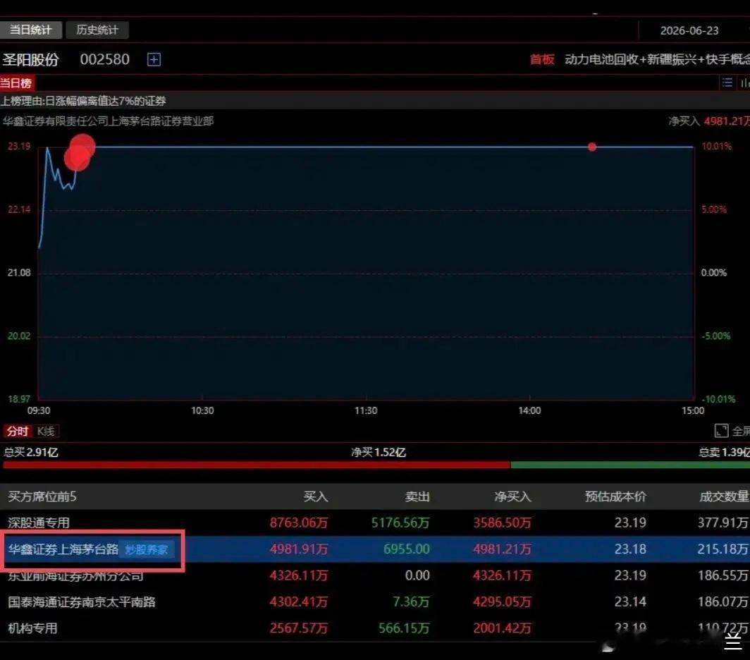
Task: Click the red trade marker near 14:20
Action: [592, 147]
